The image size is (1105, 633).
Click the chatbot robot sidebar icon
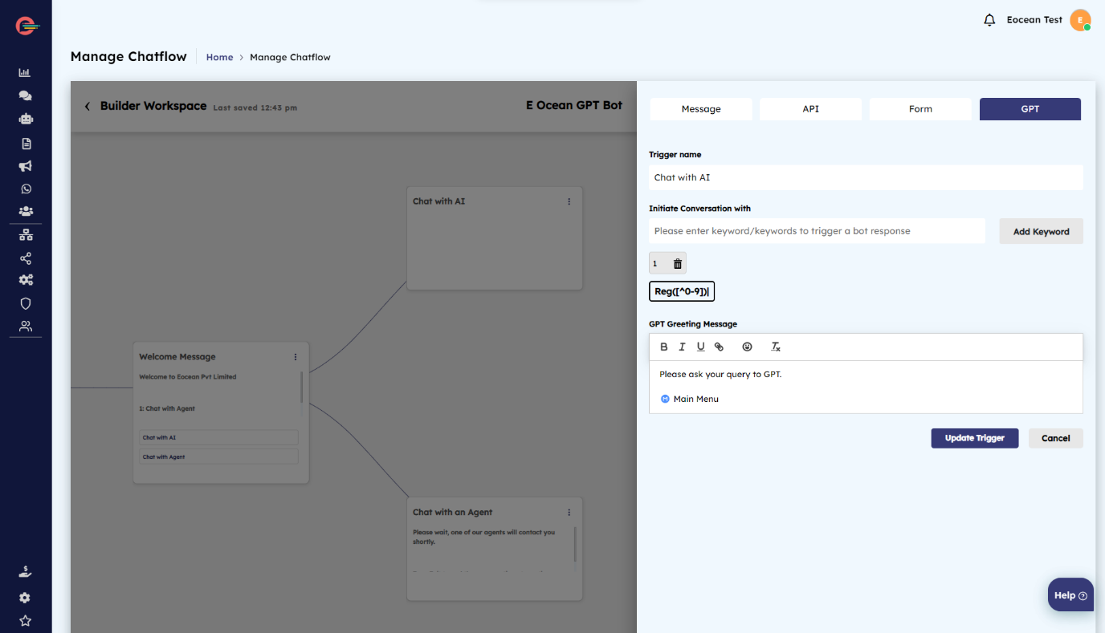(26, 119)
